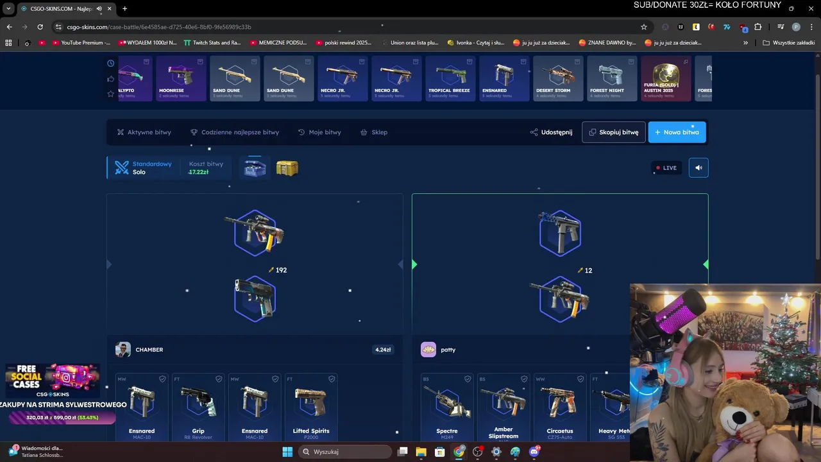821x462 pixels.
Task: Open the Grip R8 Revolver card
Action: click(198, 407)
